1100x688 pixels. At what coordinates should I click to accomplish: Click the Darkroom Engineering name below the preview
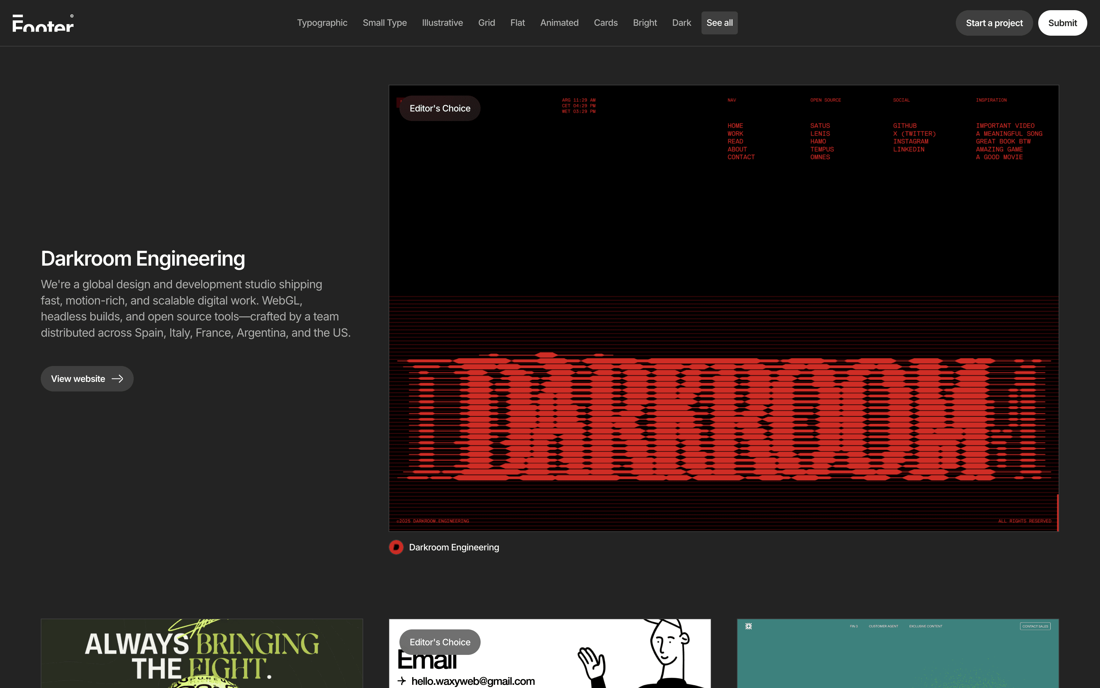point(454,548)
